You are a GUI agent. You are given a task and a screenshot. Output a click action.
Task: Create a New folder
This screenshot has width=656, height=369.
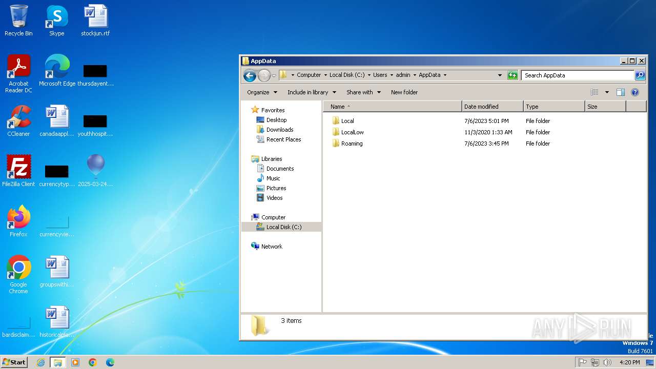tap(404, 92)
